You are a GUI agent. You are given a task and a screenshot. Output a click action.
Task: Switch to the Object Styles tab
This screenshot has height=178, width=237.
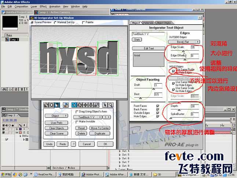pos(164,23)
